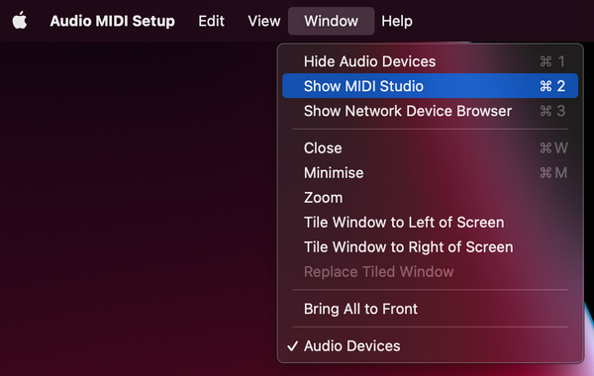This screenshot has width=594, height=376.
Task: Click the Command W shortcut next to Close
Action: [553, 148]
